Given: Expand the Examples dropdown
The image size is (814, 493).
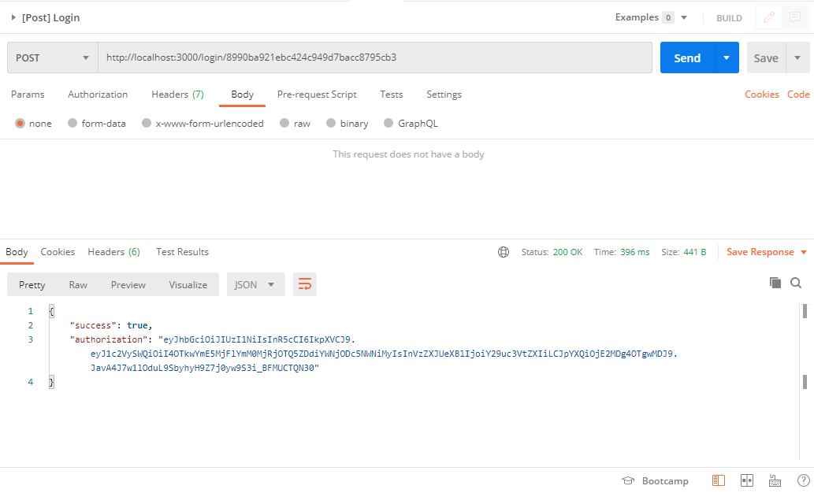Looking at the screenshot, I should tap(684, 17).
